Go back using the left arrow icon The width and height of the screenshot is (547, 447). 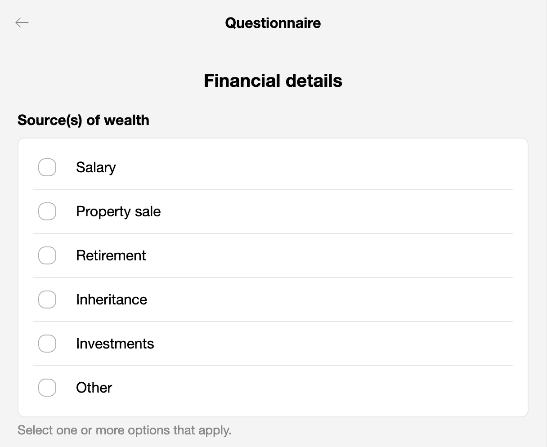pos(22,22)
